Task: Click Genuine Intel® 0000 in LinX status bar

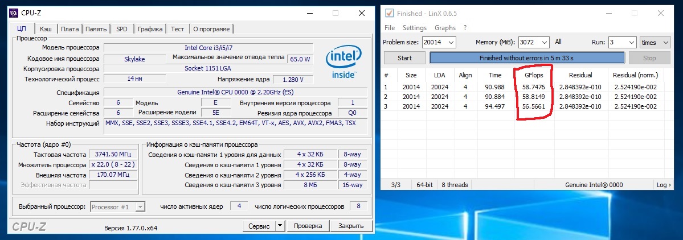Action: [594, 185]
